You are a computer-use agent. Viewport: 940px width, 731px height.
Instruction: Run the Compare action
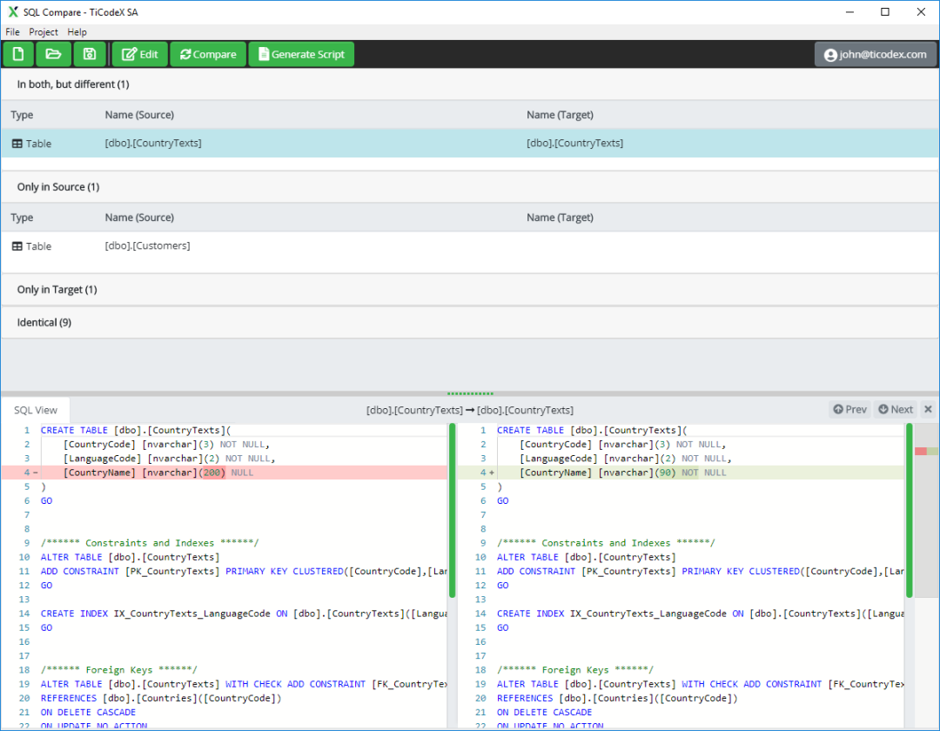click(208, 54)
